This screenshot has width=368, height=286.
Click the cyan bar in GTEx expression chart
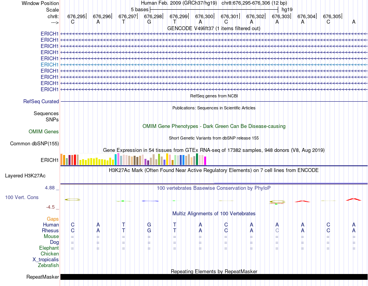pos(116,160)
